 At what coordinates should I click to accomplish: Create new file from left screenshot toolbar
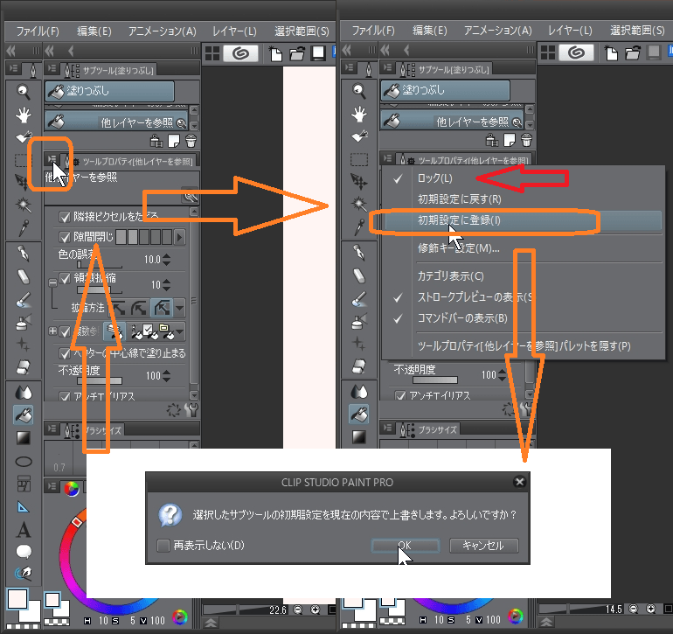(275, 53)
